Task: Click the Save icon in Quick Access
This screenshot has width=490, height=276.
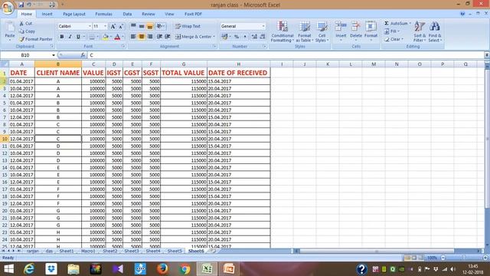Action: coord(21,5)
